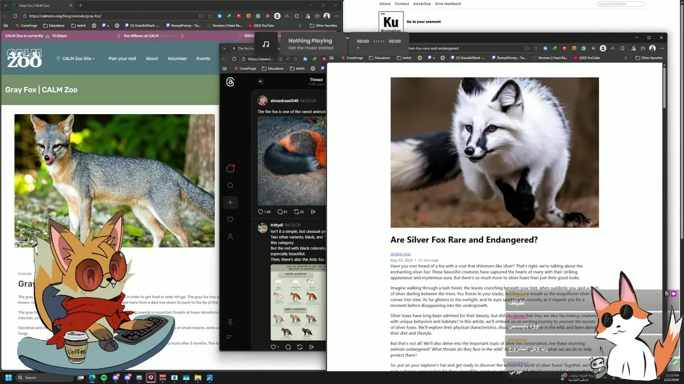Open the ahmedrasel340 profile name
684x384 pixels.
click(284, 101)
